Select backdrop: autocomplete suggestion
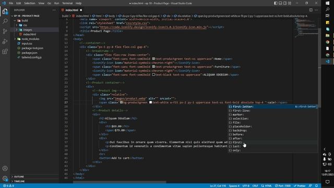334x188 pixels. (273, 131)
